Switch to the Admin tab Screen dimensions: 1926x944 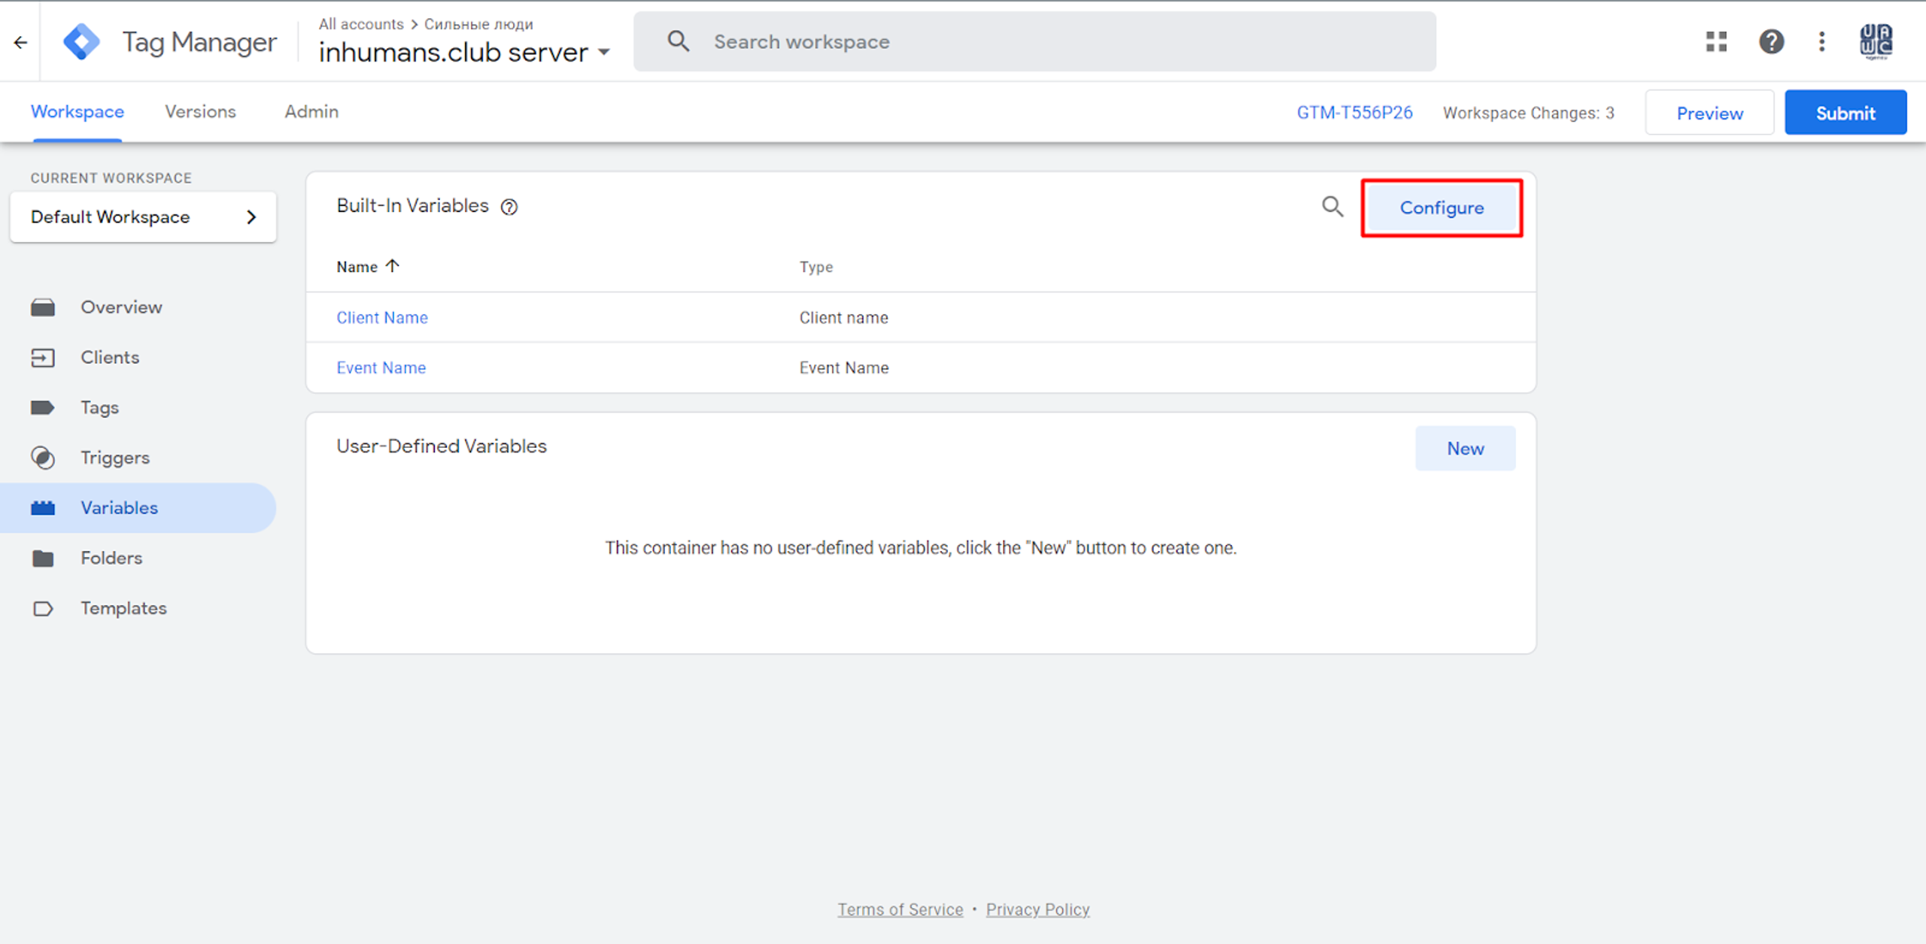point(311,112)
